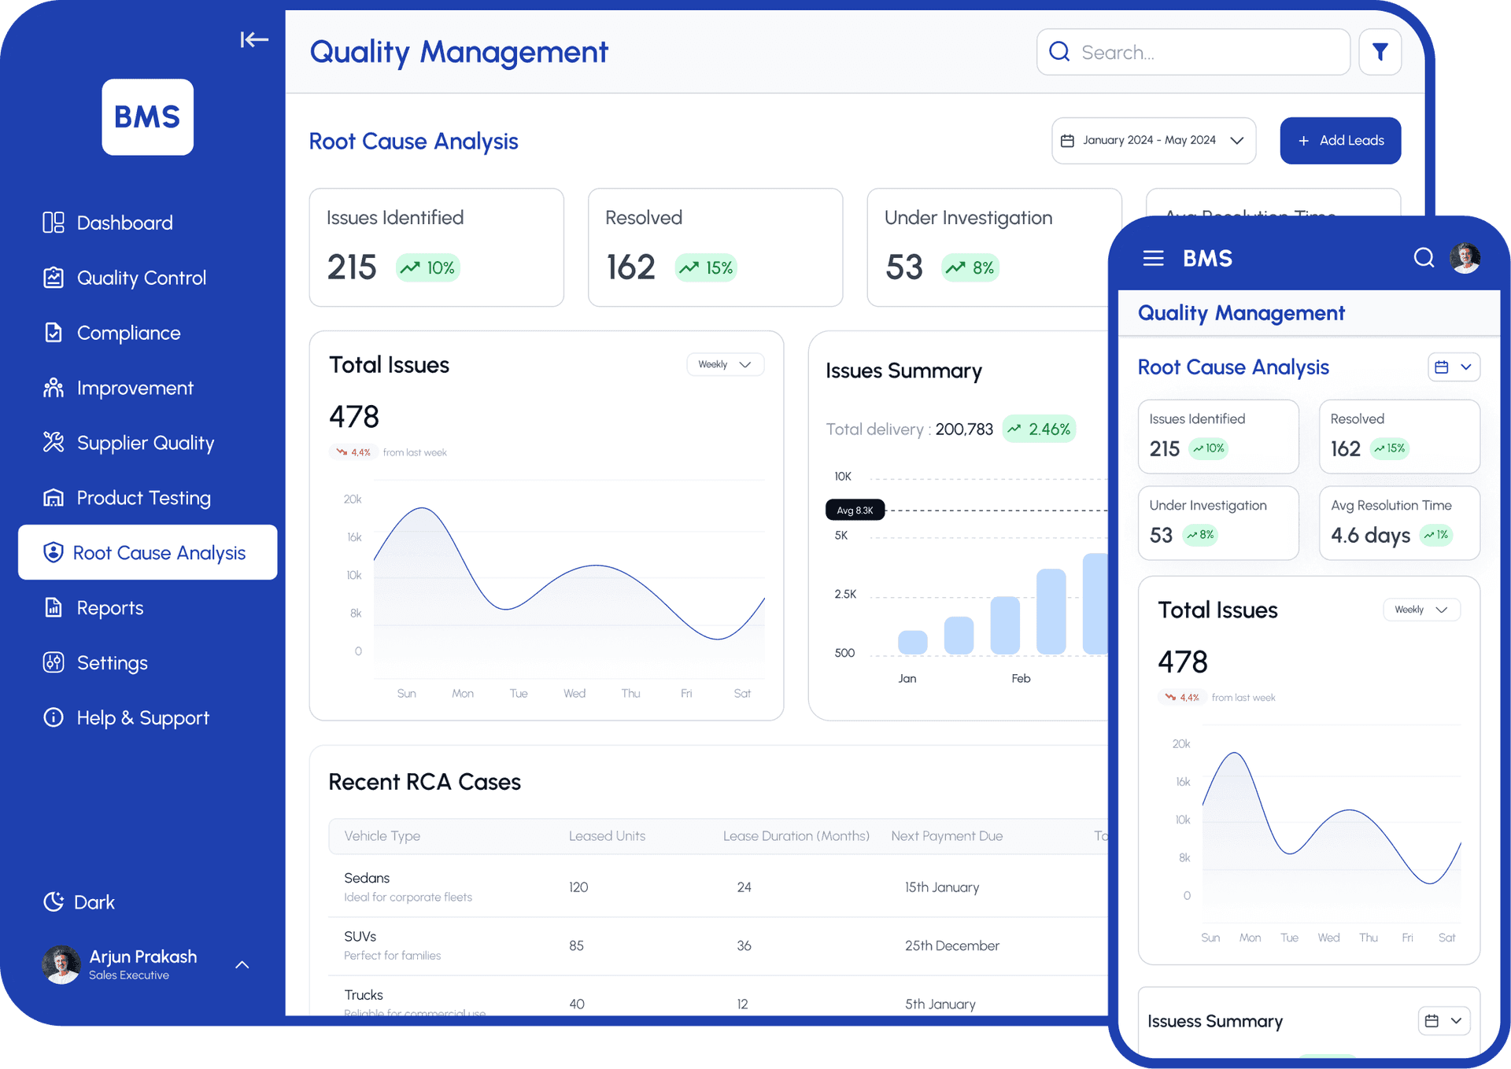Click the Add Leads button
Screen dimensions: 1511x1069
tap(1339, 141)
